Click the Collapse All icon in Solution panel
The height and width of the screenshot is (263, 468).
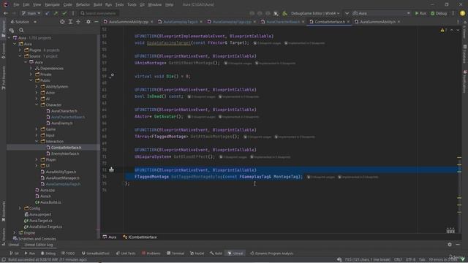point(78,22)
